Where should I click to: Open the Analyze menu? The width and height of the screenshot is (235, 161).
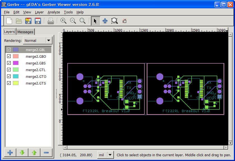click(54, 12)
